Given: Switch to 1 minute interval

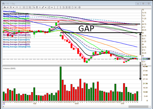Looking at the screenshot, I should [x=55, y=7].
